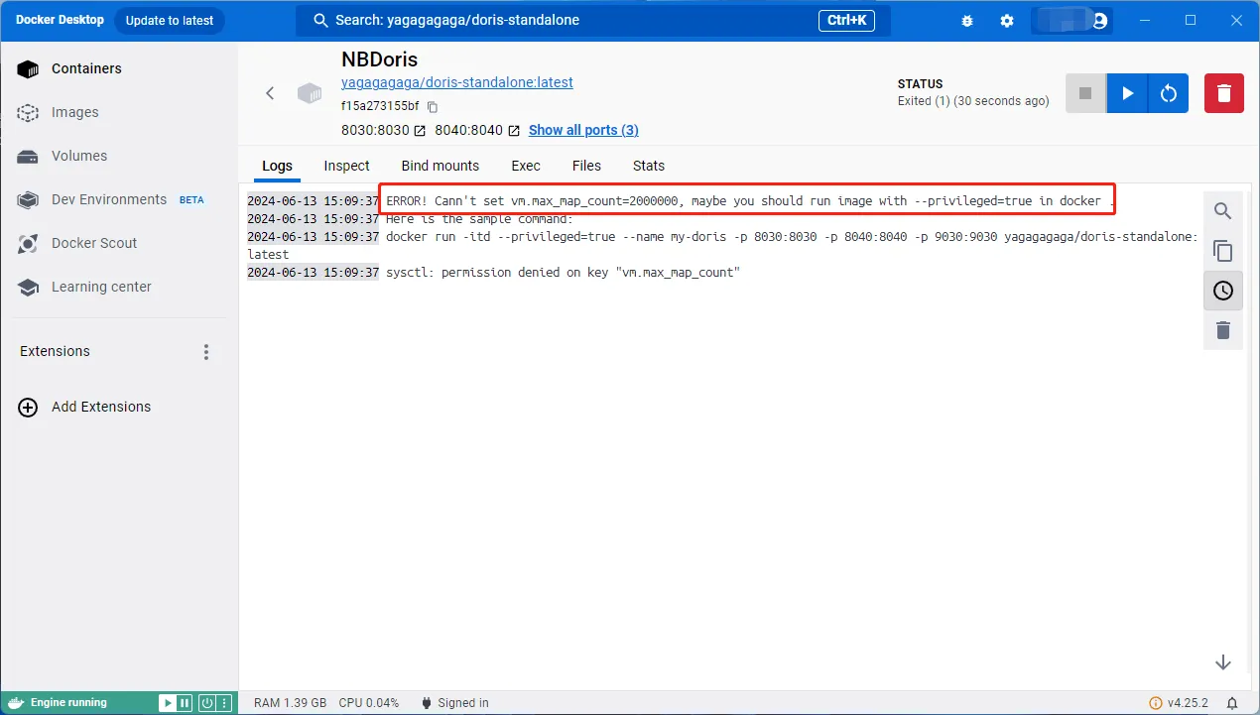The width and height of the screenshot is (1260, 715).
Task: Switch to the Stats tab
Action: tap(649, 166)
